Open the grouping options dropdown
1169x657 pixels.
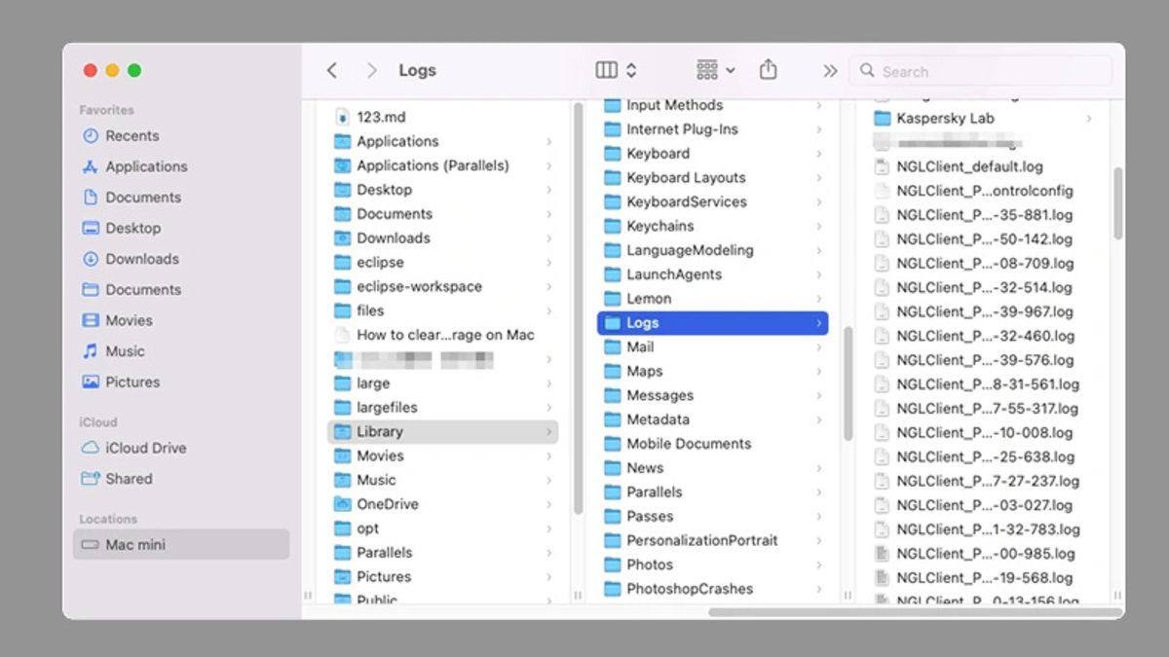tap(714, 69)
